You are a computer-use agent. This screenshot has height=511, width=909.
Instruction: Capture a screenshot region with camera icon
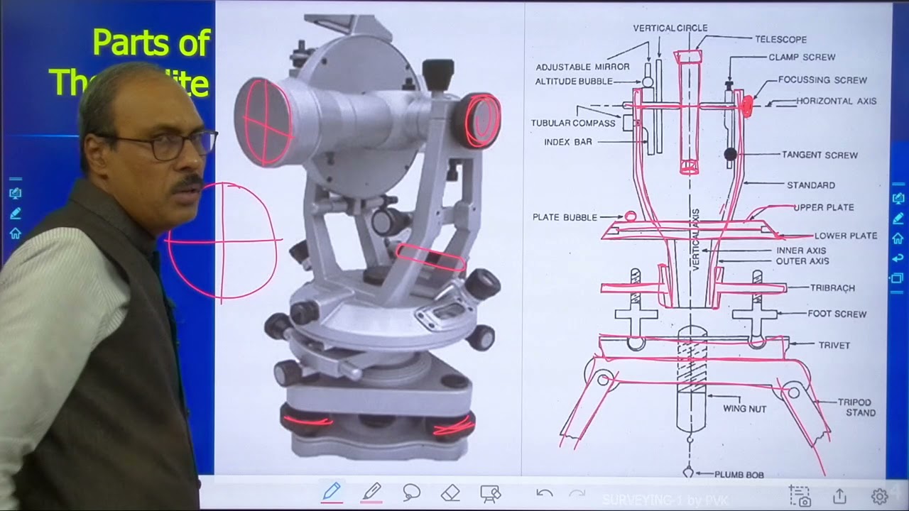point(800,495)
